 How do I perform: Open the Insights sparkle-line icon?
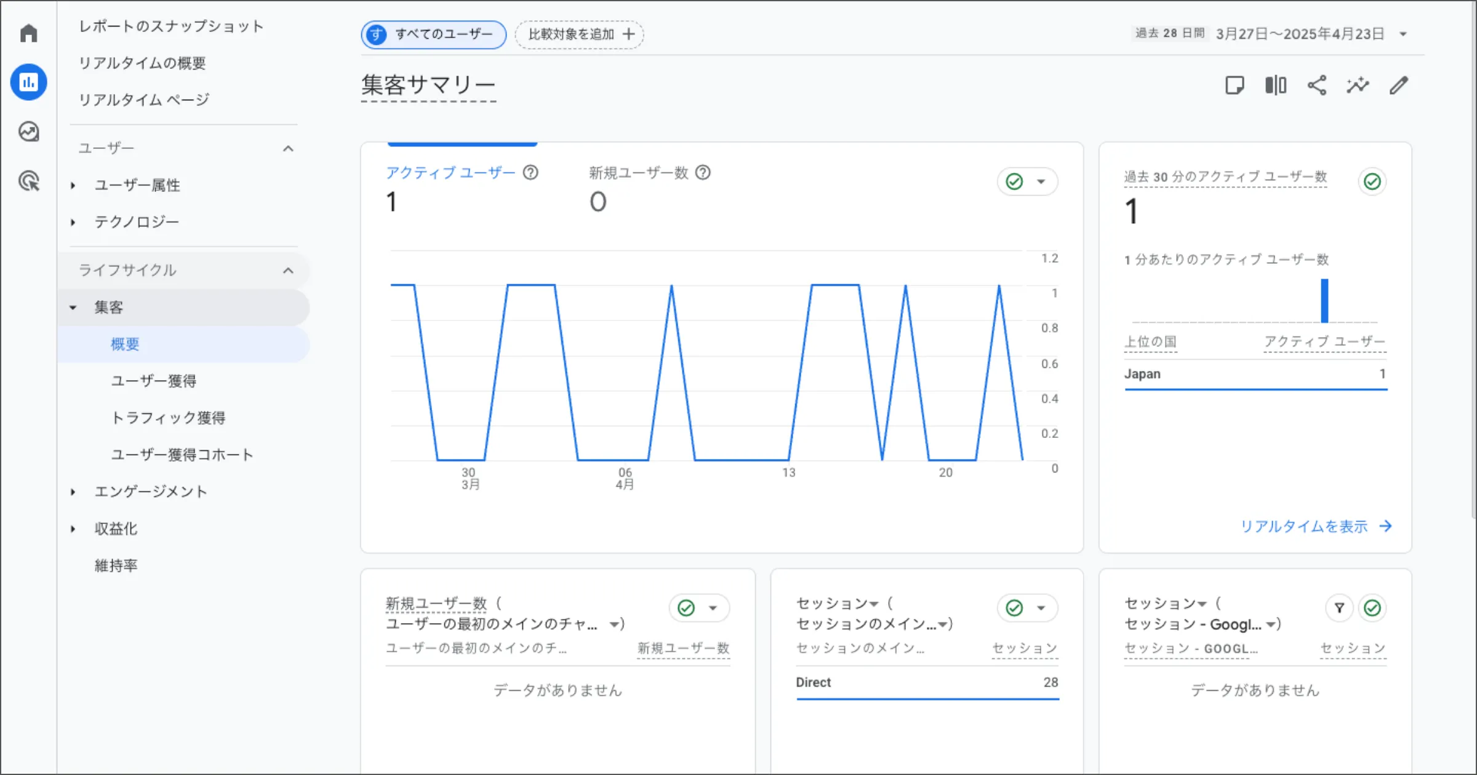(x=1358, y=85)
